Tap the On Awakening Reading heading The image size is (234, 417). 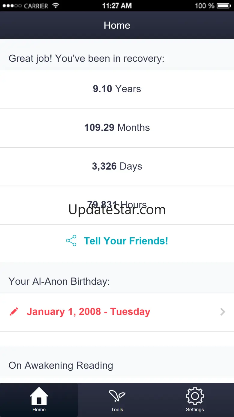click(x=61, y=365)
